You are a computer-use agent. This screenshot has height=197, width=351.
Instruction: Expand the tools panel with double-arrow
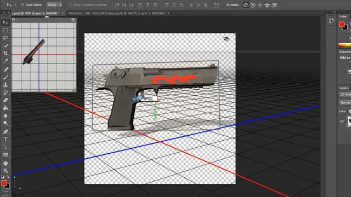click(4, 13)
